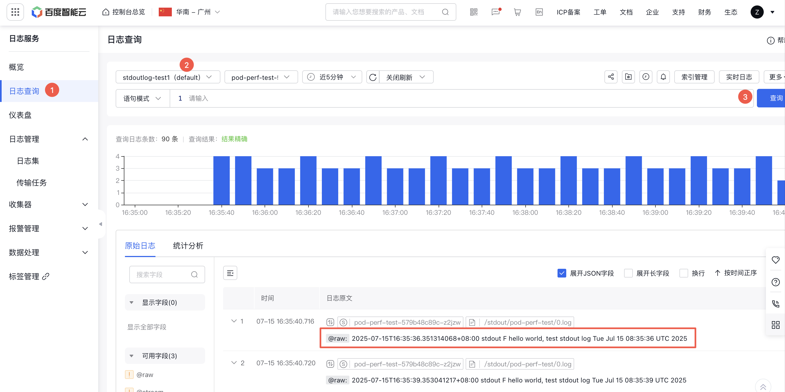Click the scroll-to-top double chevron
Screen dimensions: 785x392
point(763,386)
